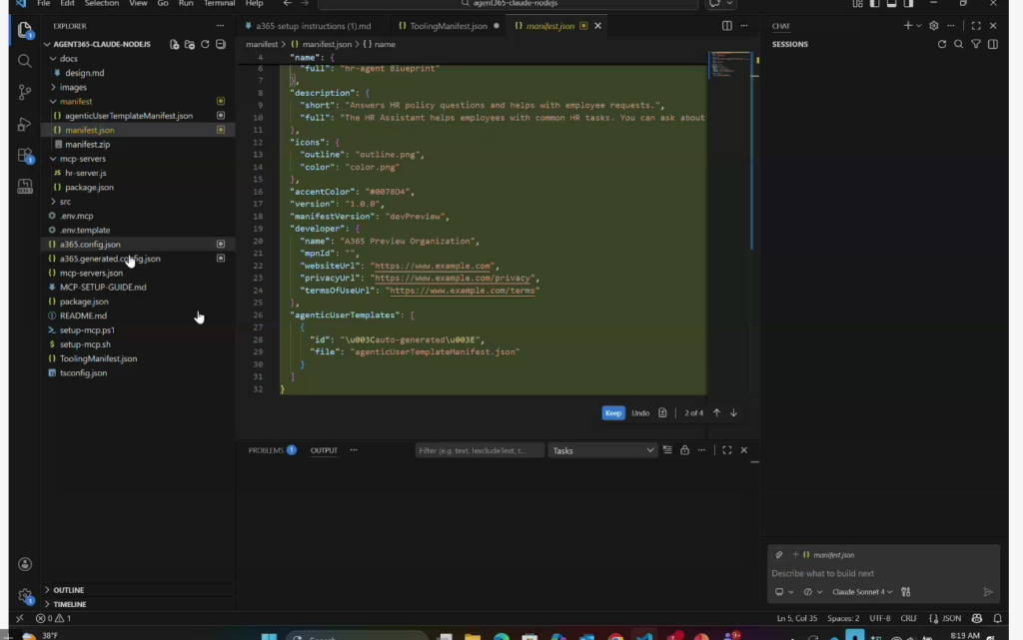Expand the images folder
This screenshot has width=1023, height=640.
click(x=73, y=87)
